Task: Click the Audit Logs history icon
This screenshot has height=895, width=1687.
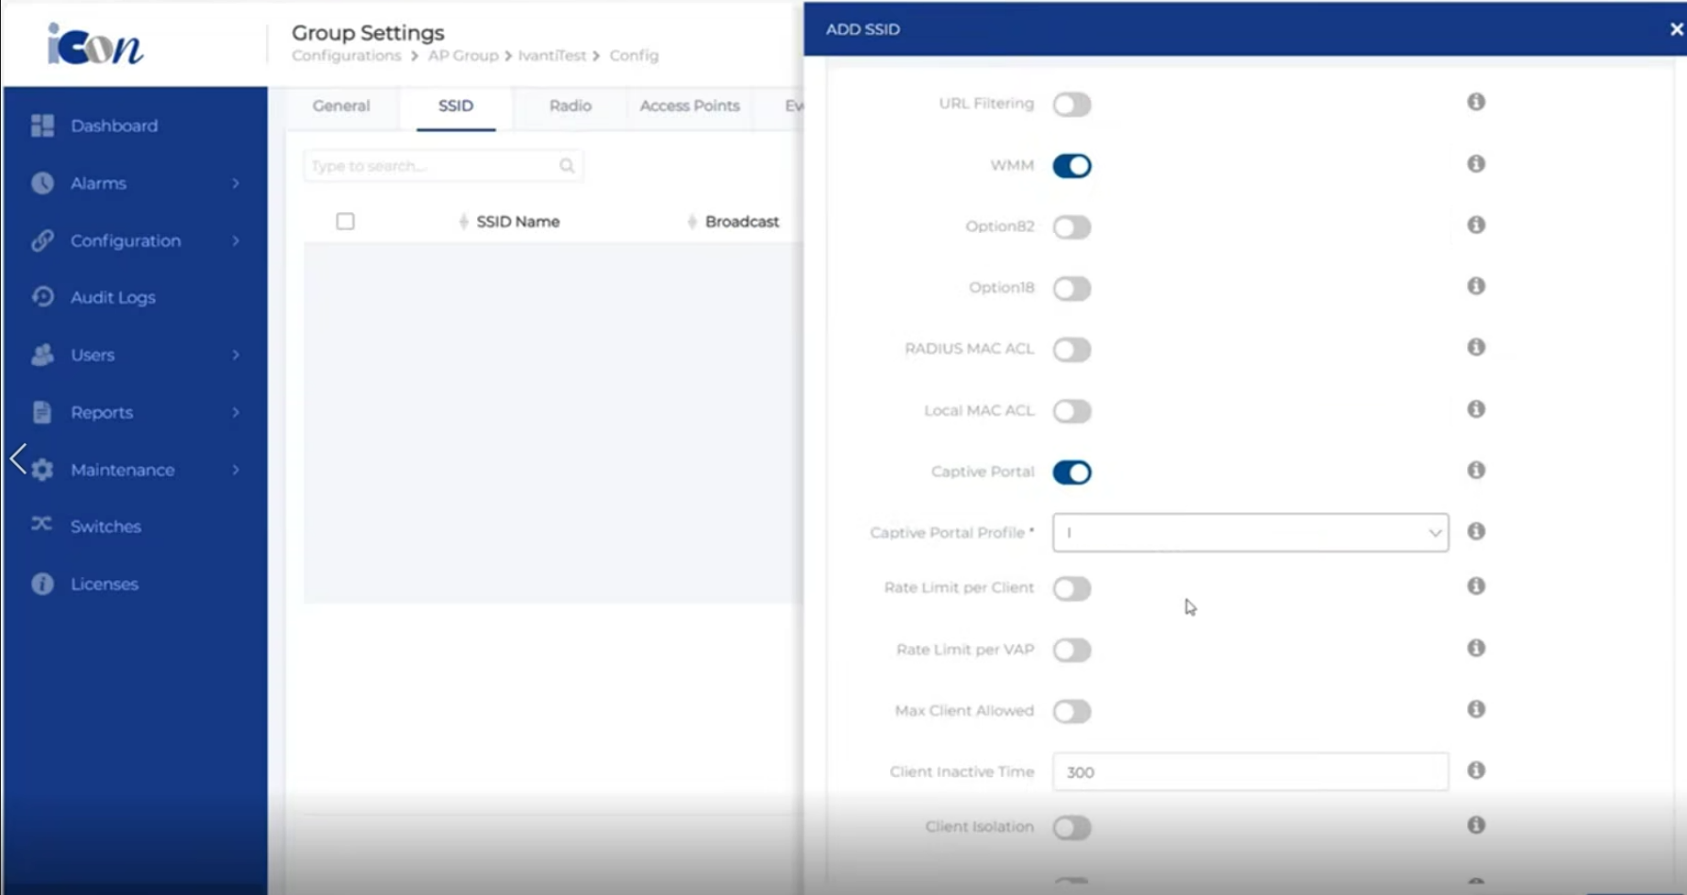Action: [42, 297]
